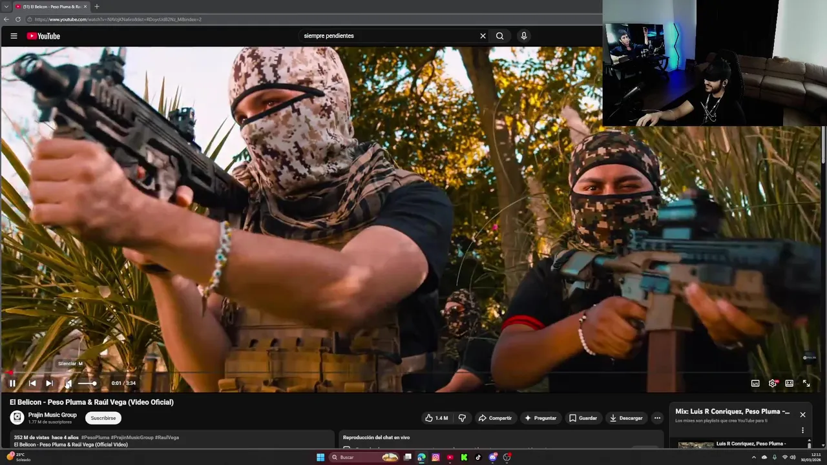
Task: Show hidden system tray icons
Action: 753,457
